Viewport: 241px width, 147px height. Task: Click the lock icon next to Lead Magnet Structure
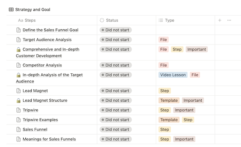(18, 101)
